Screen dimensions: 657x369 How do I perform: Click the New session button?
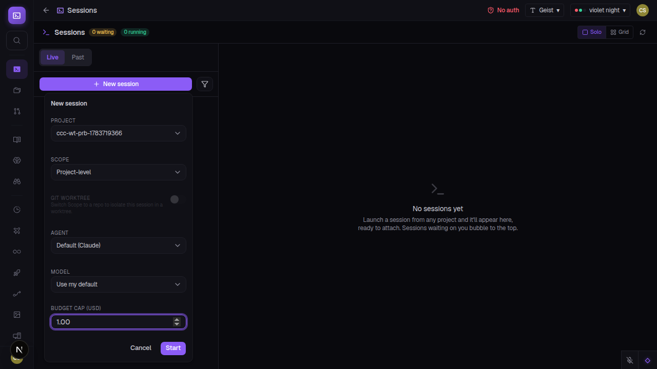click(115, 84)
